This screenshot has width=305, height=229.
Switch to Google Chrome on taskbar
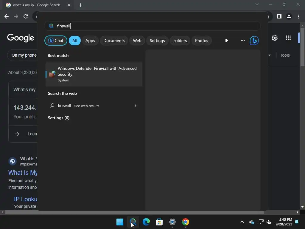pos(185,222)
